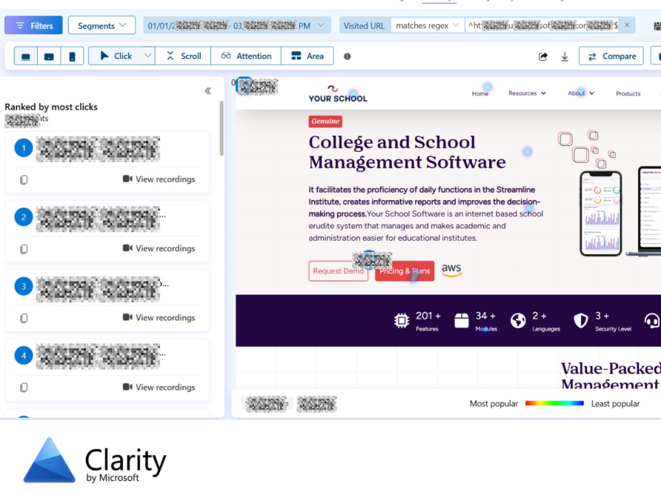Click the 'Most popular' legend label

pyautogui.click(x=494, y=403)
